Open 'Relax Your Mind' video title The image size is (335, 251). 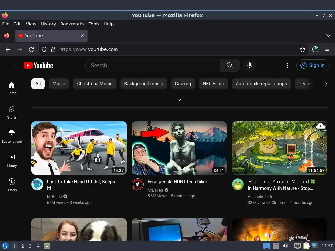pos(282,185)
